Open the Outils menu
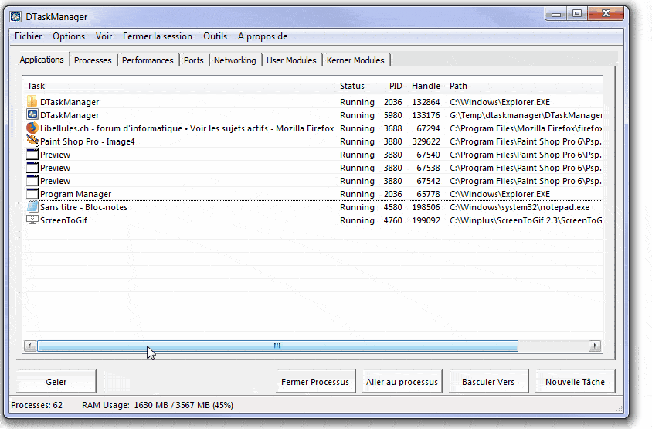This screenshot has width=652, height=429. point(215,36)
